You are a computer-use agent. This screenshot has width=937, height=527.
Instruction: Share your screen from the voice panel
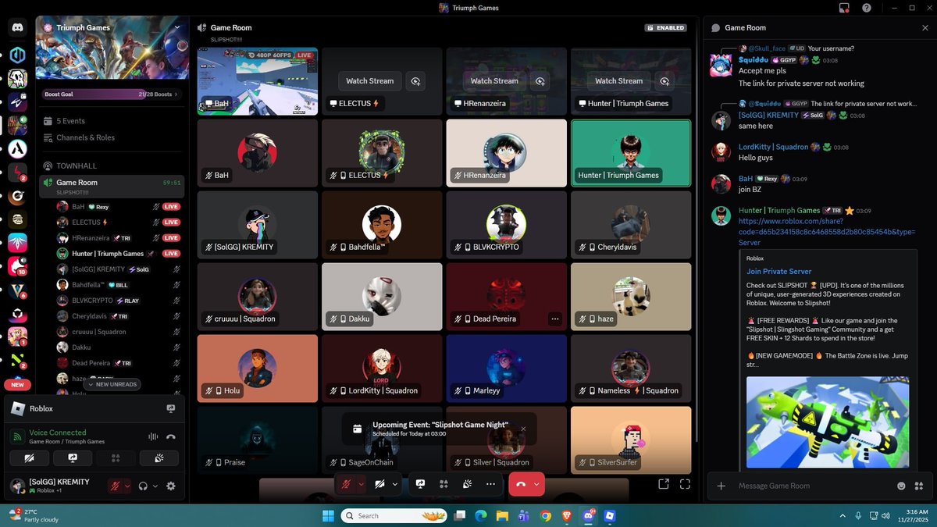pyautogui.click(x=73, y=458)
